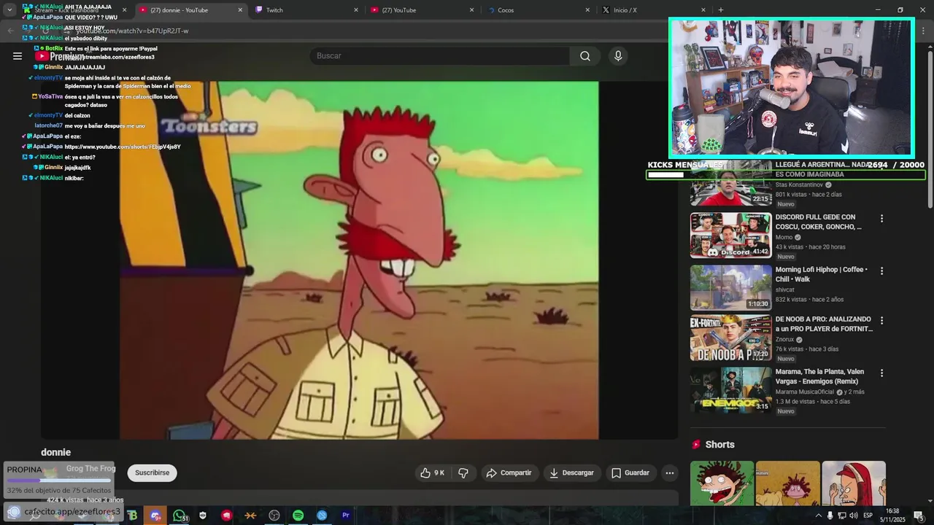This screenshot has height=525, width=934.
Task: Open a new browser tab with plus
Action: tap(720, 10)
